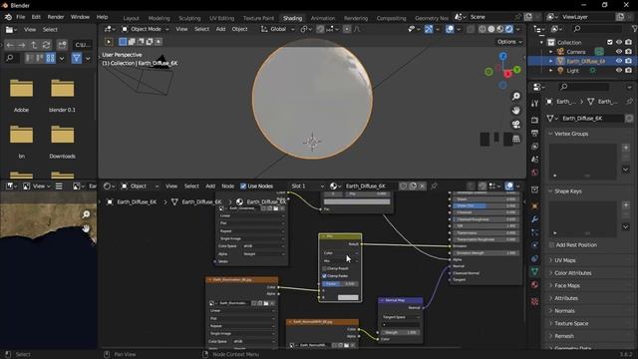638x359 pixels.
Task: Click the zoom magnifier icon in the 3D viewport
Action: pos(516,96)
